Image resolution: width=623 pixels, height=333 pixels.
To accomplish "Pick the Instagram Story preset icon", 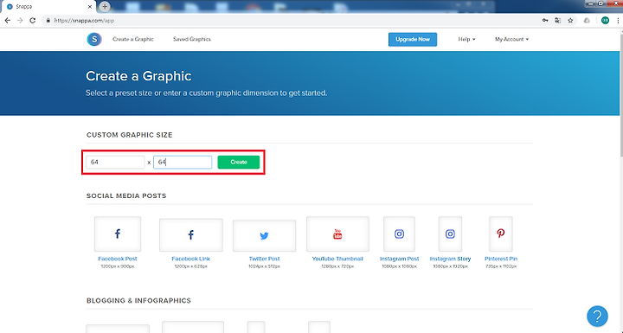I will (x=450, y=234).
